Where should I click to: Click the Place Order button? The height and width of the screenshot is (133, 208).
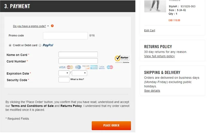click(111, 126)
